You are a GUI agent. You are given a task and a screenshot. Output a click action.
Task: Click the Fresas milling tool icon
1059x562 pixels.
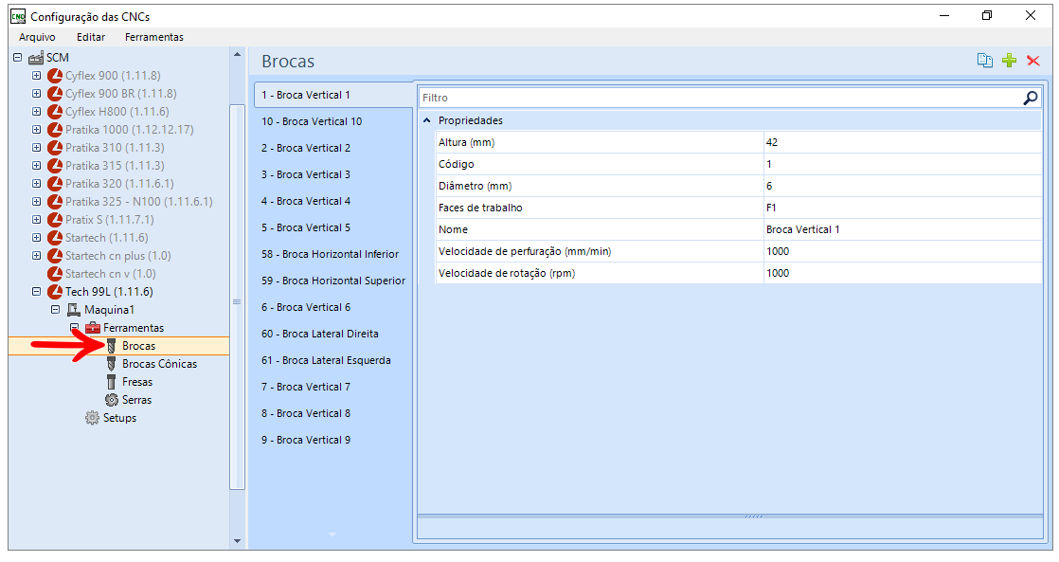click(x=112, y=382)
